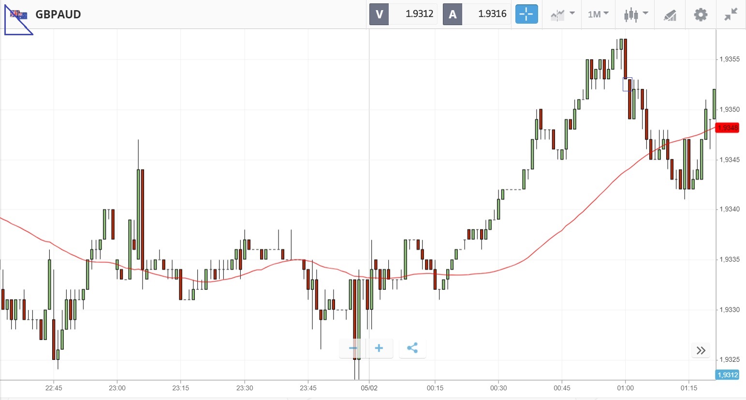Click the GBPAUD flag icon
Image resolution: width=746 pixels, height=400 pixels.
click(18, 14)
